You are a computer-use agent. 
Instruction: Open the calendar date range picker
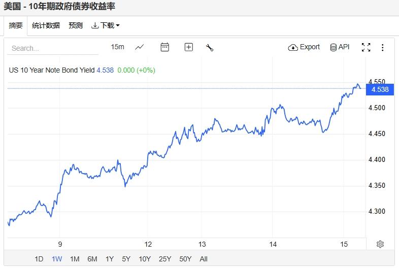pyautogui.click(x=164, y=47)
